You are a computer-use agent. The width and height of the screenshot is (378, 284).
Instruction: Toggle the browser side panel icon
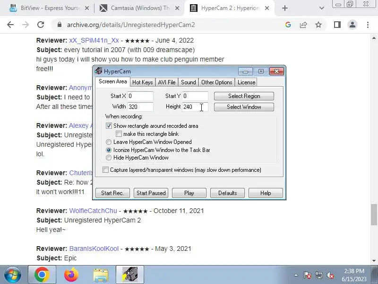(x=337, y=25)
